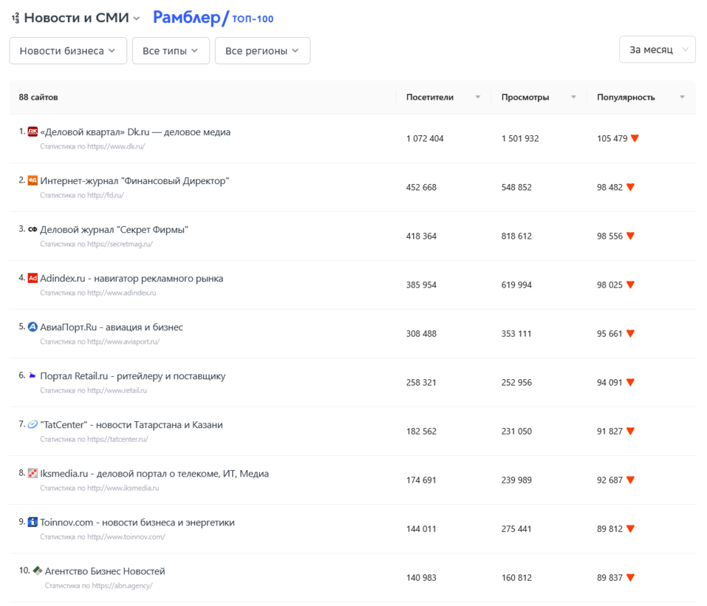This screenshot has width=707, height=606.
Task: Expand the Новости и СМИ section dropdown
Action: point(137,18)
